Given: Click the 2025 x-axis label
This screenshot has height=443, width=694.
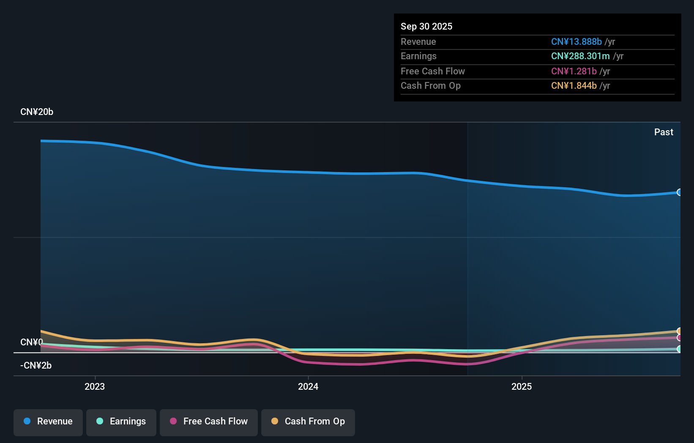Looking at the screenshot, I should point(522,386).
